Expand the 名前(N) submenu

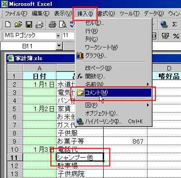point(114,84)
